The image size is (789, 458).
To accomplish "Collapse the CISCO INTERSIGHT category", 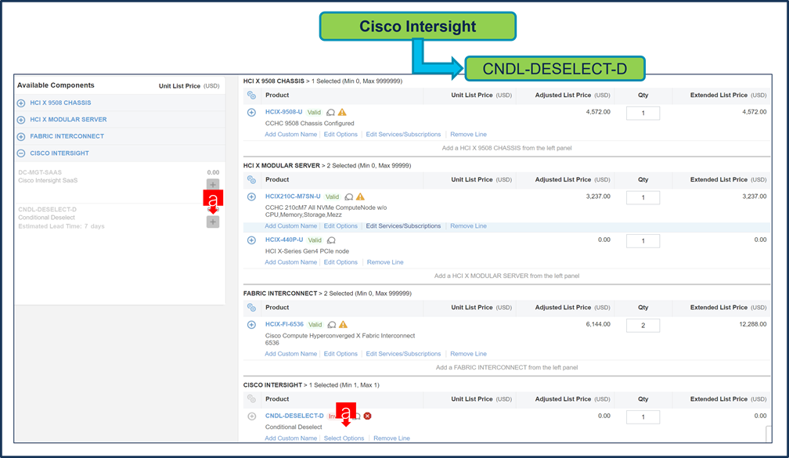I will pyautogui.click(x=21, y=153).
